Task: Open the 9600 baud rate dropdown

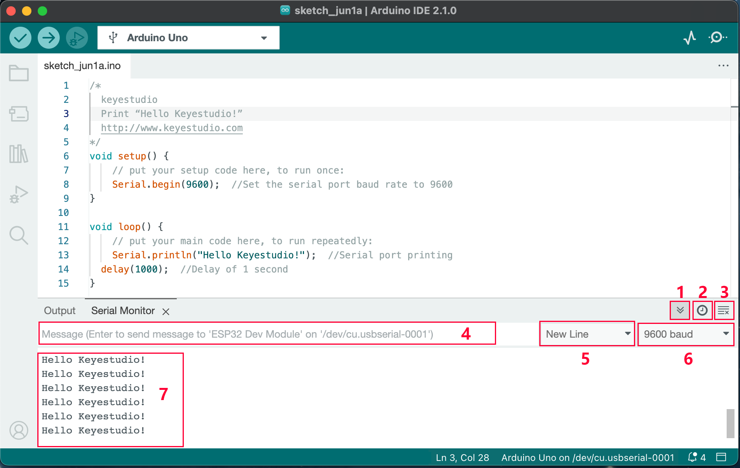Action: click(686, 334)
